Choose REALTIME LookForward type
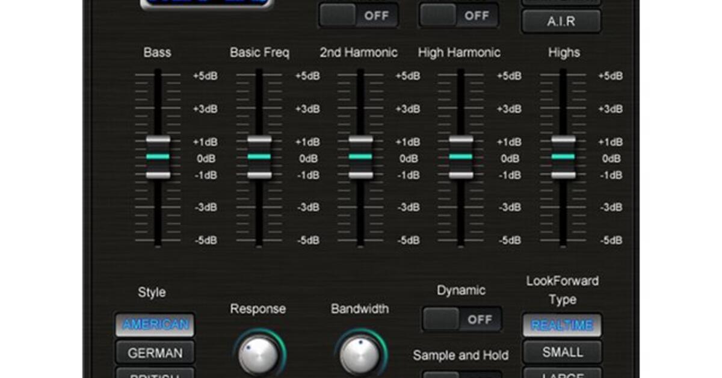 tap(562, 324)
